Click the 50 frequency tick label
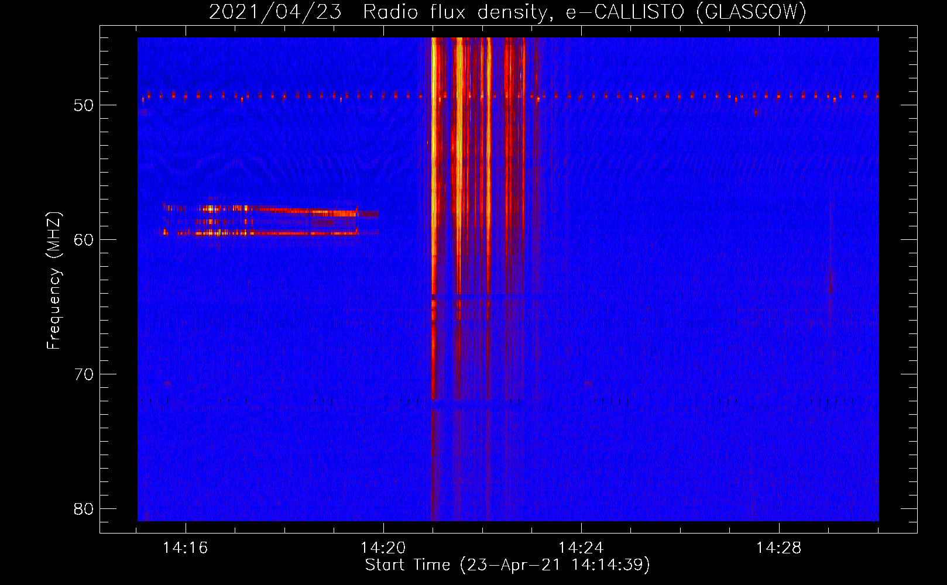This screenshot has height=585, width=947. (x=84, y=105)
